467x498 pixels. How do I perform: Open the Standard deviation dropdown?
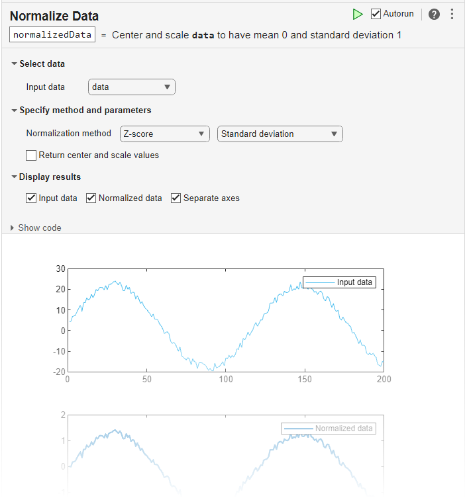coord(280,134)
